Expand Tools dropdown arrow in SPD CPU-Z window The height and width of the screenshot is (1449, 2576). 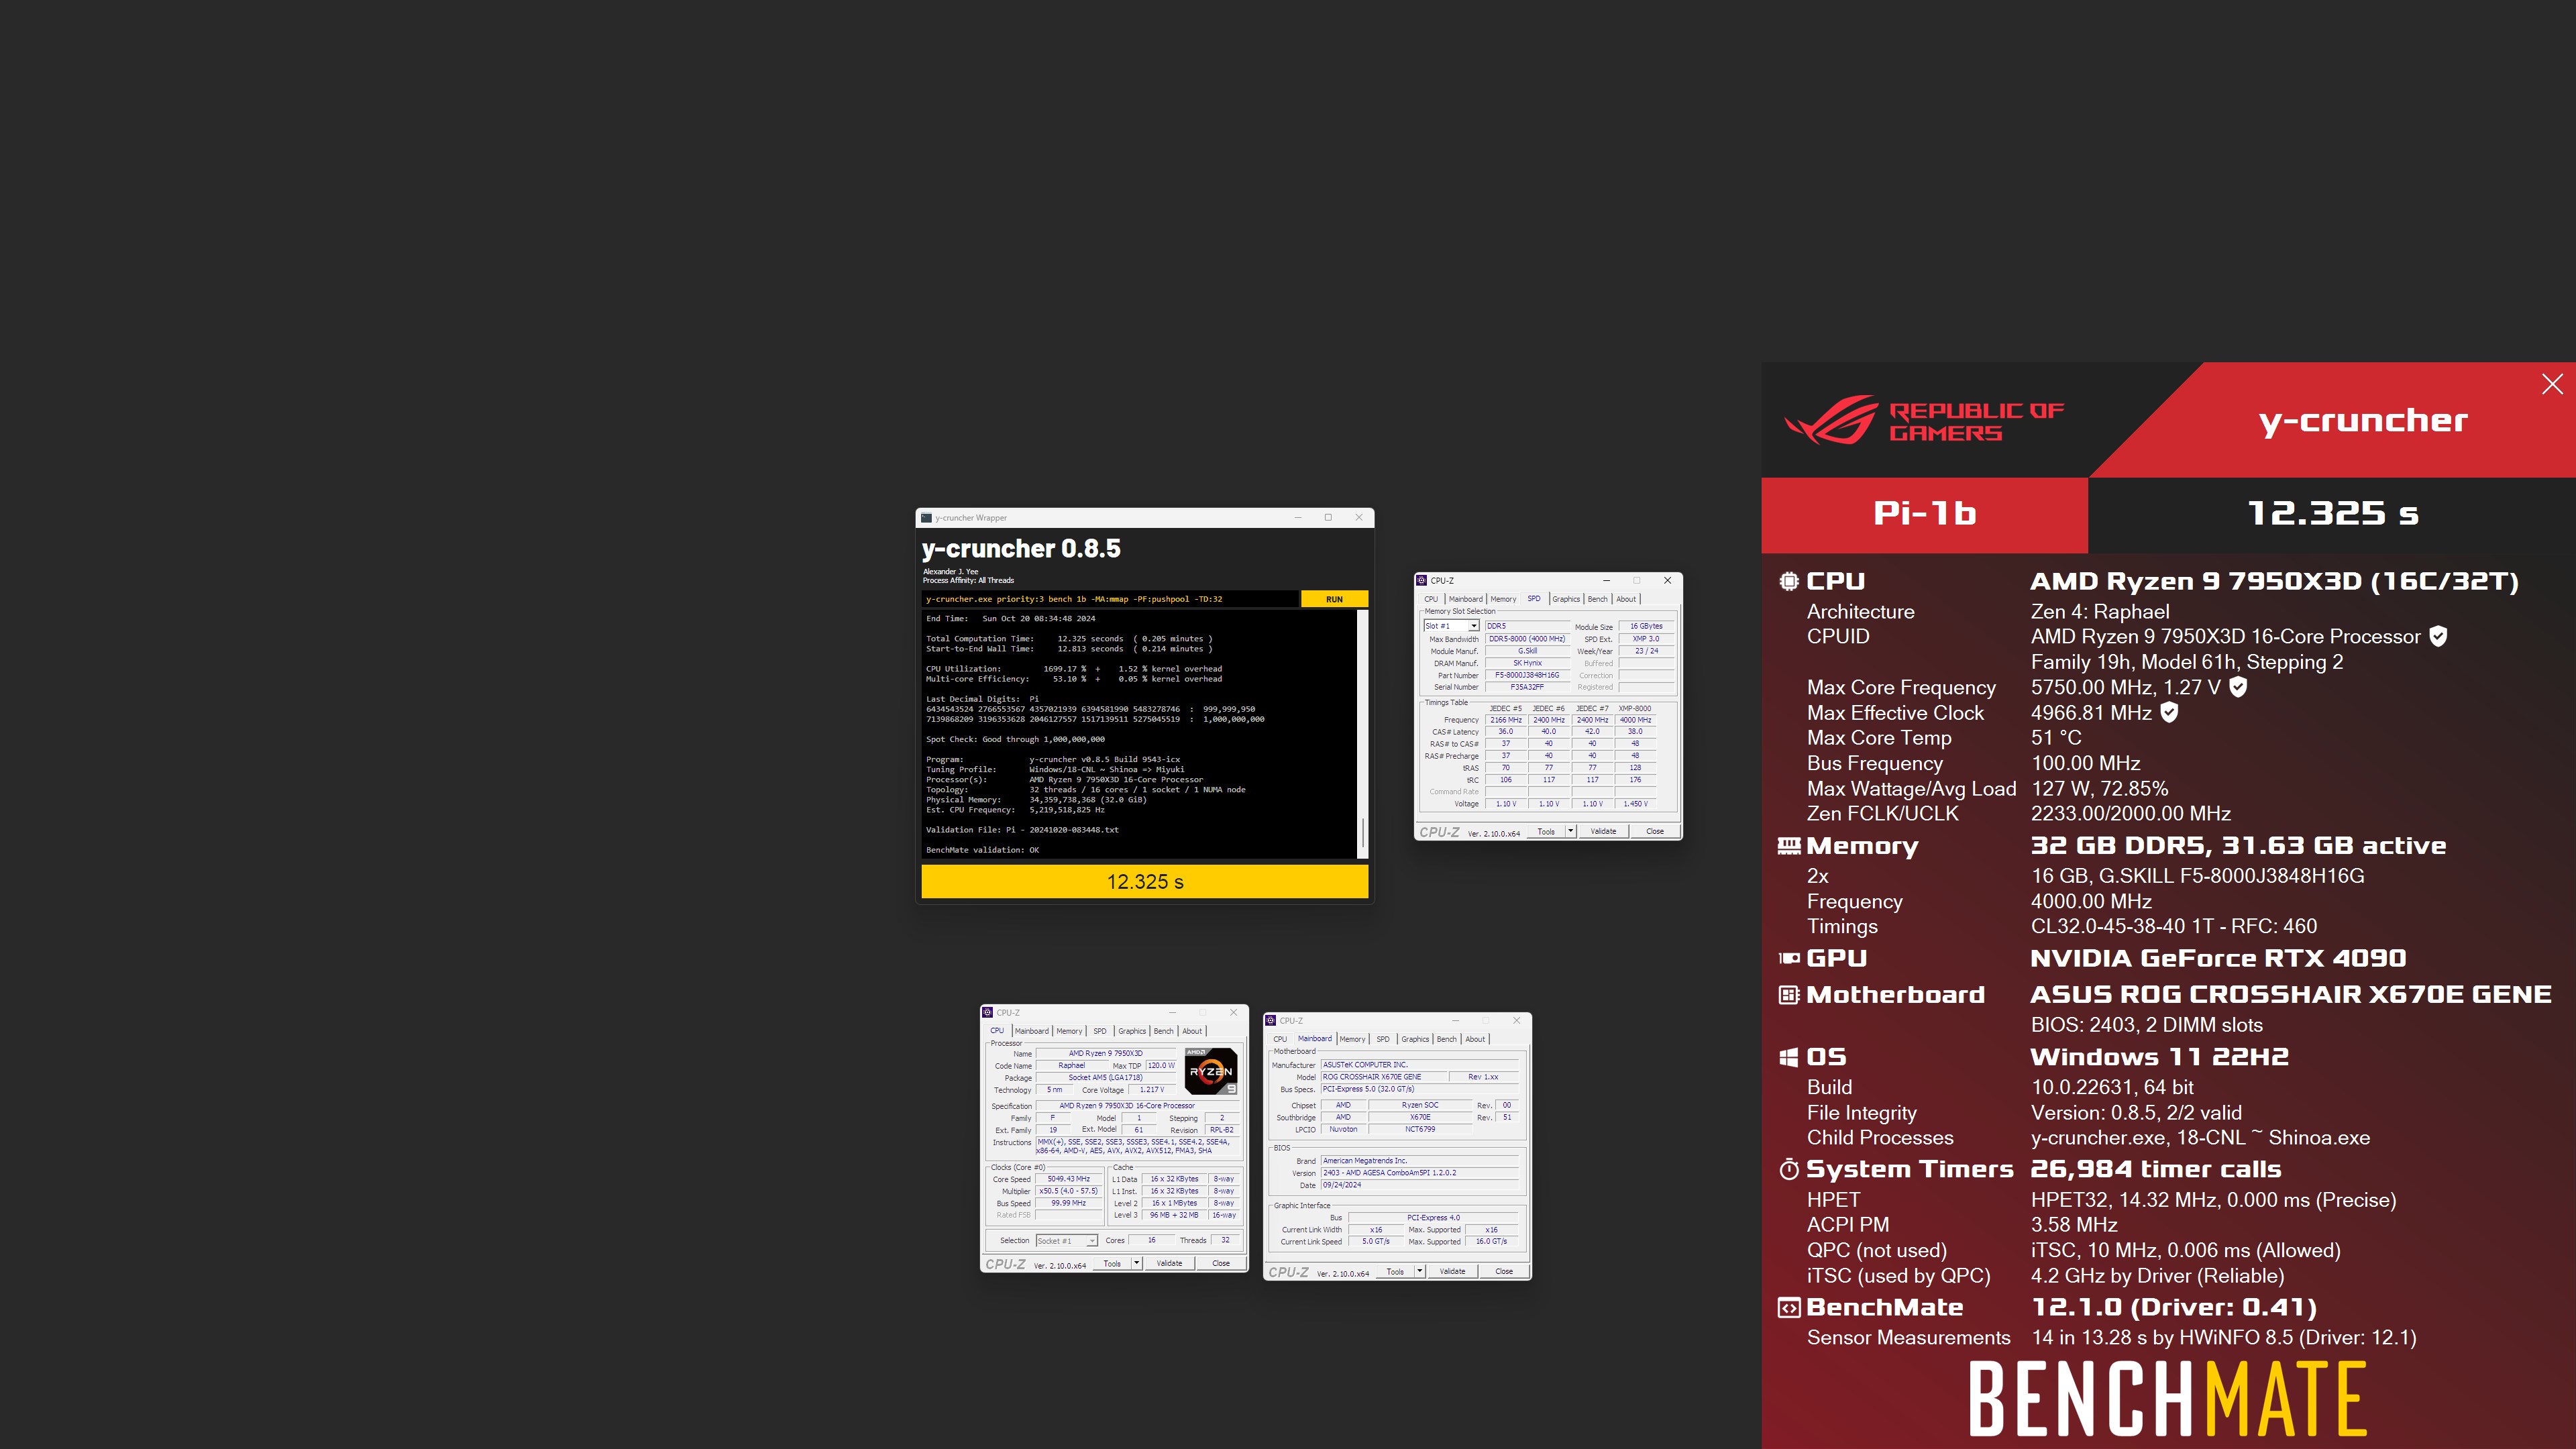click(1571, 831)
